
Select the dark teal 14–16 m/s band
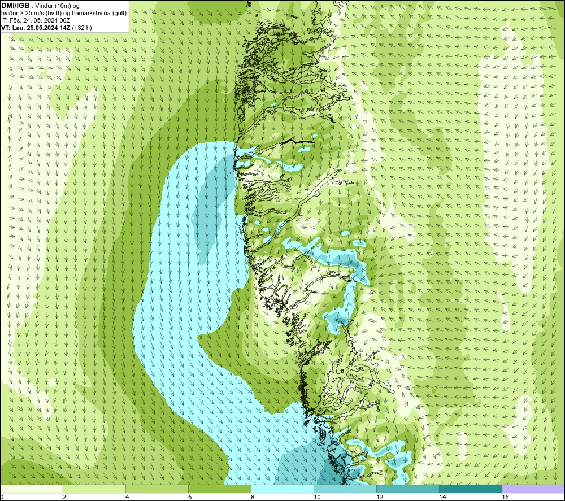tap(471, 489)
